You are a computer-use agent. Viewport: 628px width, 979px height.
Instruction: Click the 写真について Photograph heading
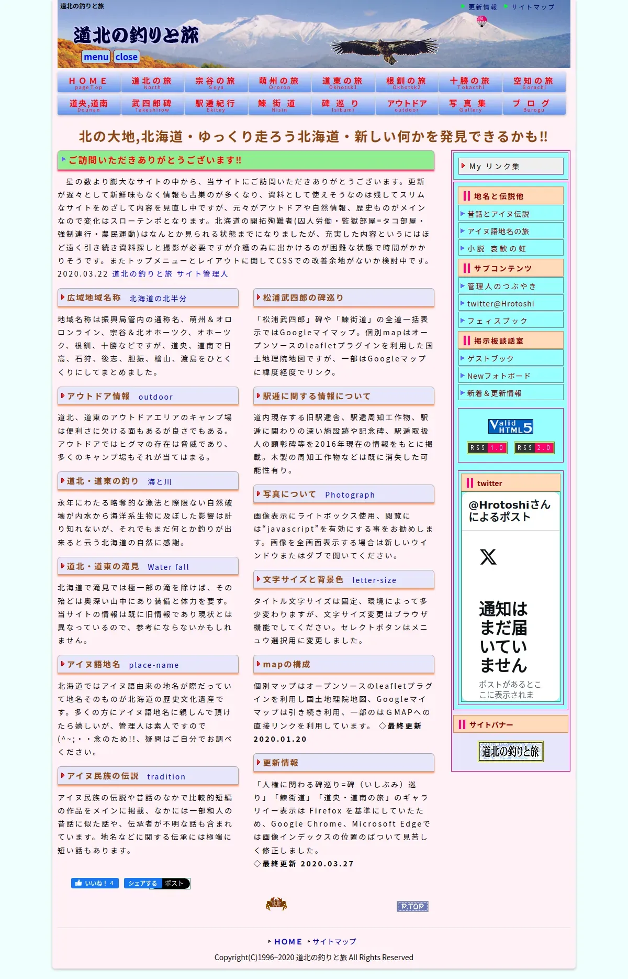(x=344, y=494)
